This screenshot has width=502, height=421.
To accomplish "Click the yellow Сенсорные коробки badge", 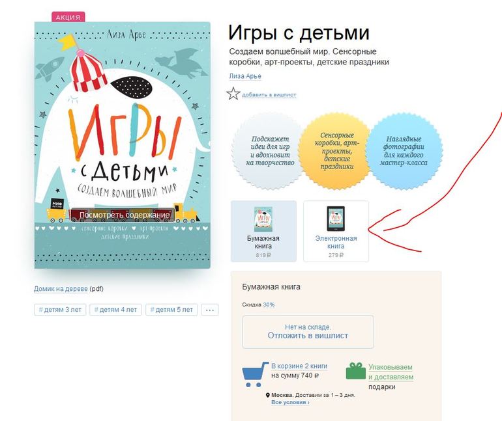I will click(x=337, y=150).
